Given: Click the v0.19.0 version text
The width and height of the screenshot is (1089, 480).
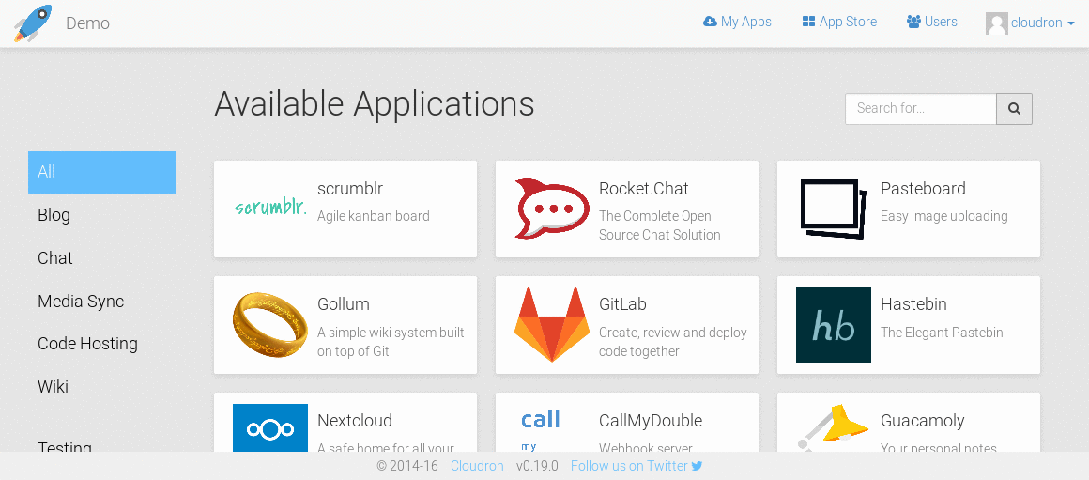Looking at the screenshot, I should pyautogui.click(x=537, y=466).
